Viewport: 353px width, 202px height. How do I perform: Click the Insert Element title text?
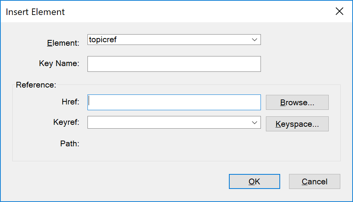pyautogui.click(x=35, y=12)
